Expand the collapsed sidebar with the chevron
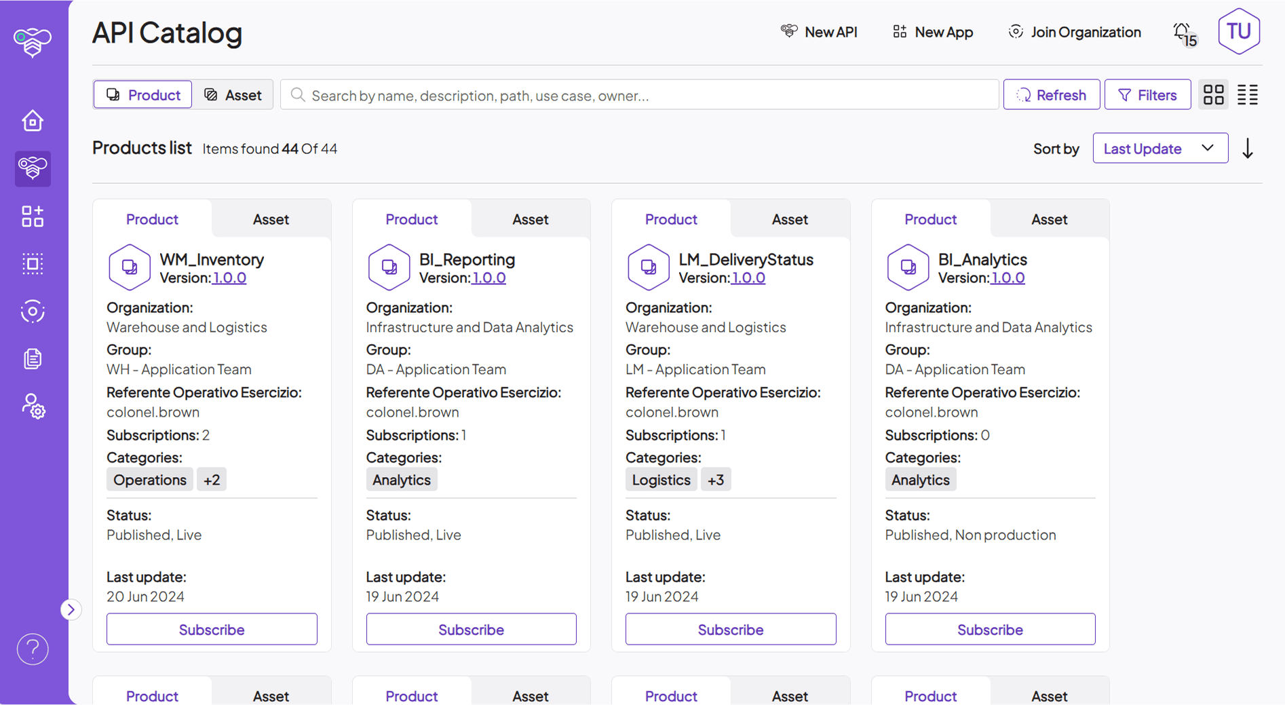 71,609
